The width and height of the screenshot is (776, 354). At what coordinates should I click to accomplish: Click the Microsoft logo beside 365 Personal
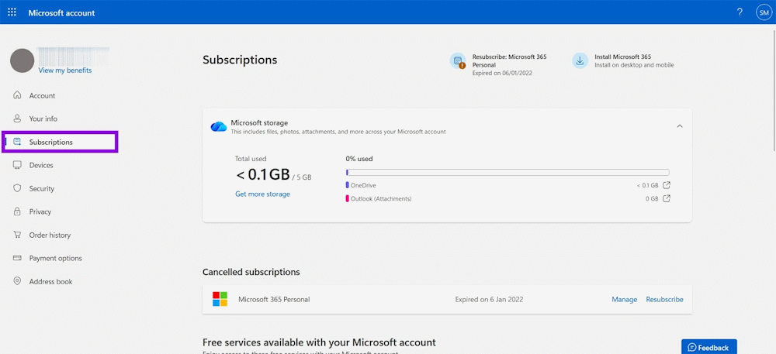(x=220, y=299)
